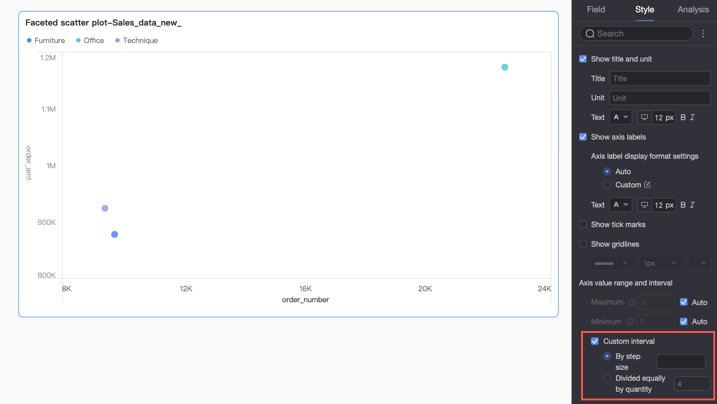Image resolution: width=717 pixels, height=404 pixels.
Task: Click the order_amt axis title
Action: [x=29, y=163]
